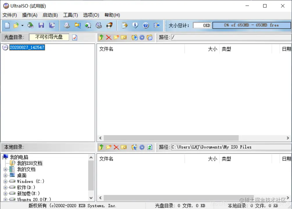
Task: Create a new folder in the disc directory
Action: coord(116,37)
